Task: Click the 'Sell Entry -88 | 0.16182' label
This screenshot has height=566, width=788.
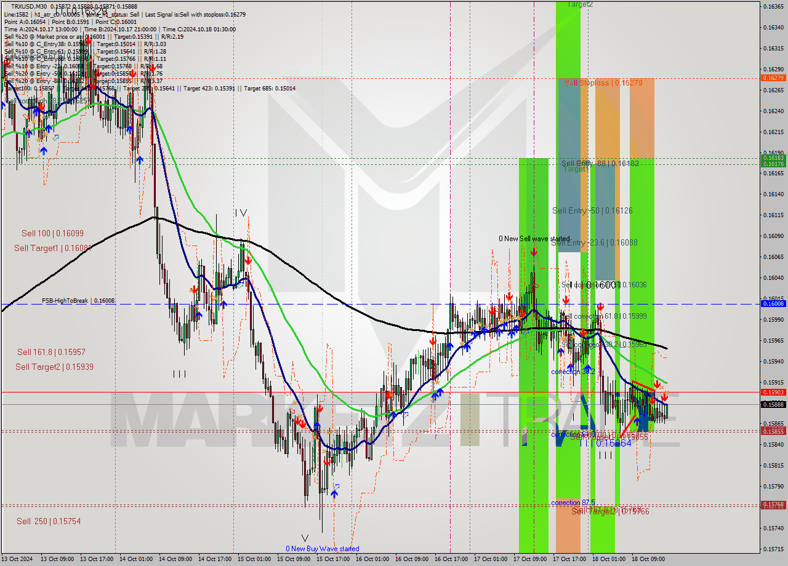Action: tap(600, 164)
